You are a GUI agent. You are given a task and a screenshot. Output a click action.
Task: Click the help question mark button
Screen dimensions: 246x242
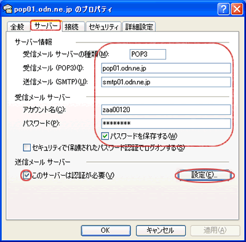click(x=224, y=9)
